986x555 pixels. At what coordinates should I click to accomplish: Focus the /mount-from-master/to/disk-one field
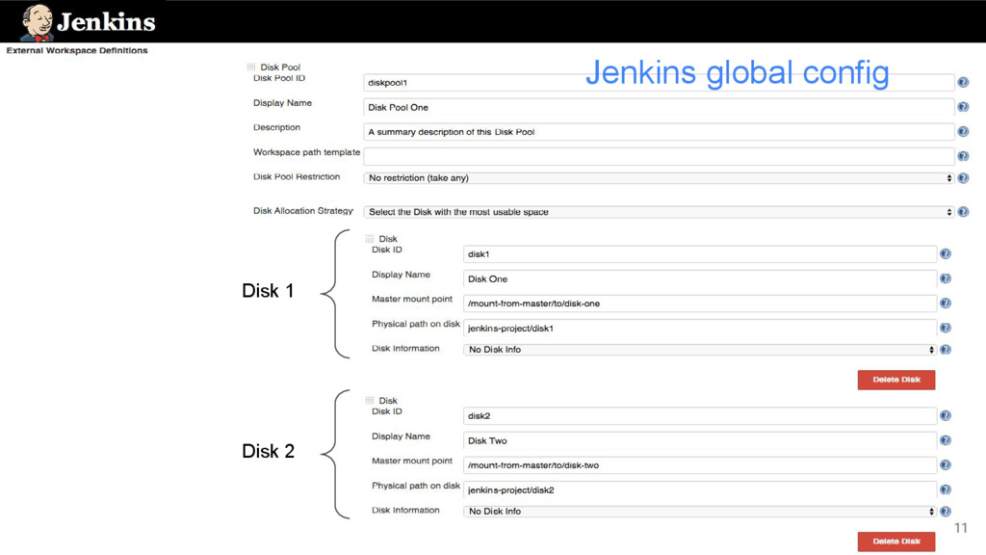tap(699, 304)
